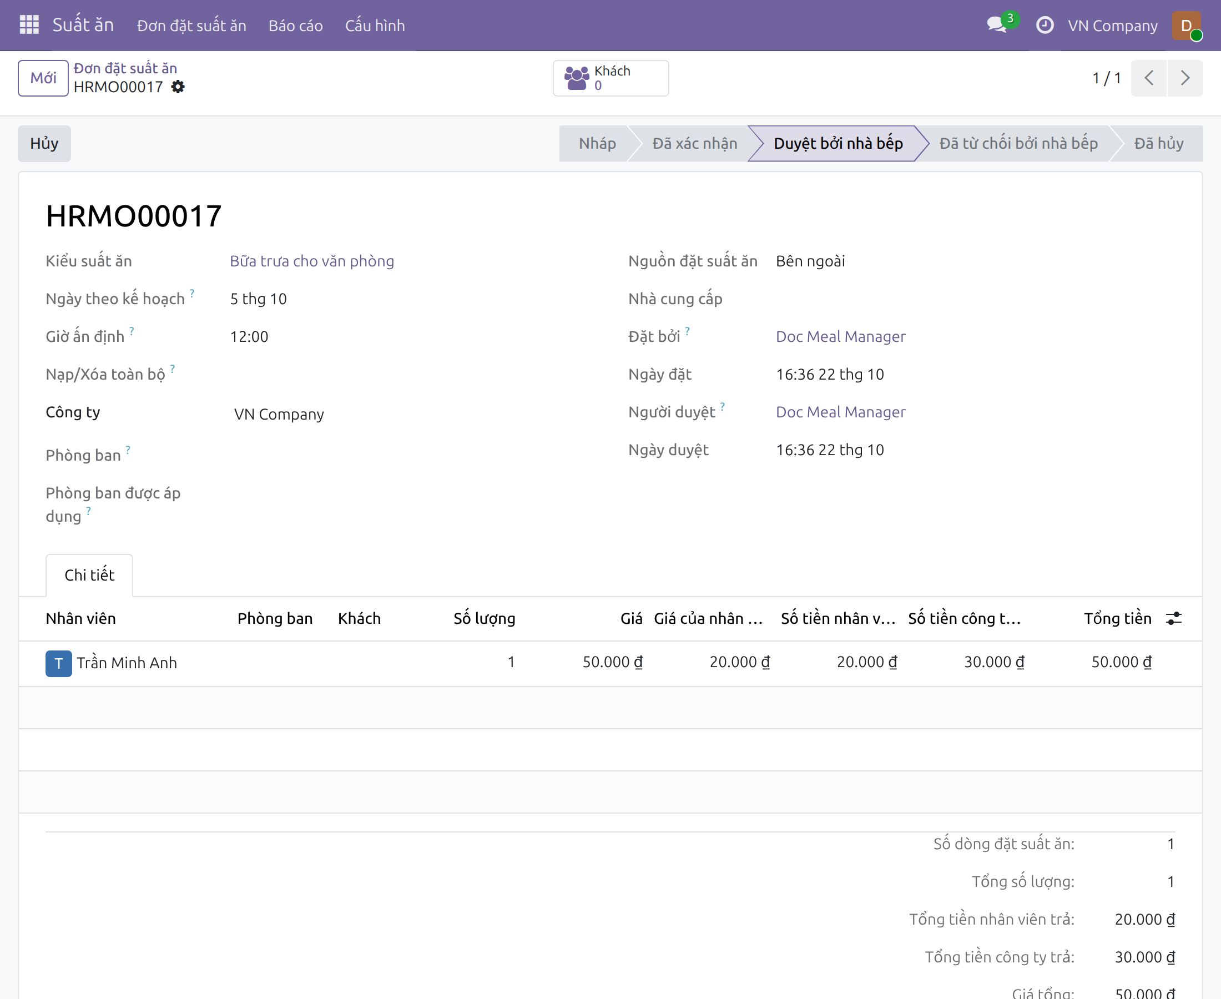Open the apps grid menu icon
This screenshot has width=1221, height=999.
29,26
